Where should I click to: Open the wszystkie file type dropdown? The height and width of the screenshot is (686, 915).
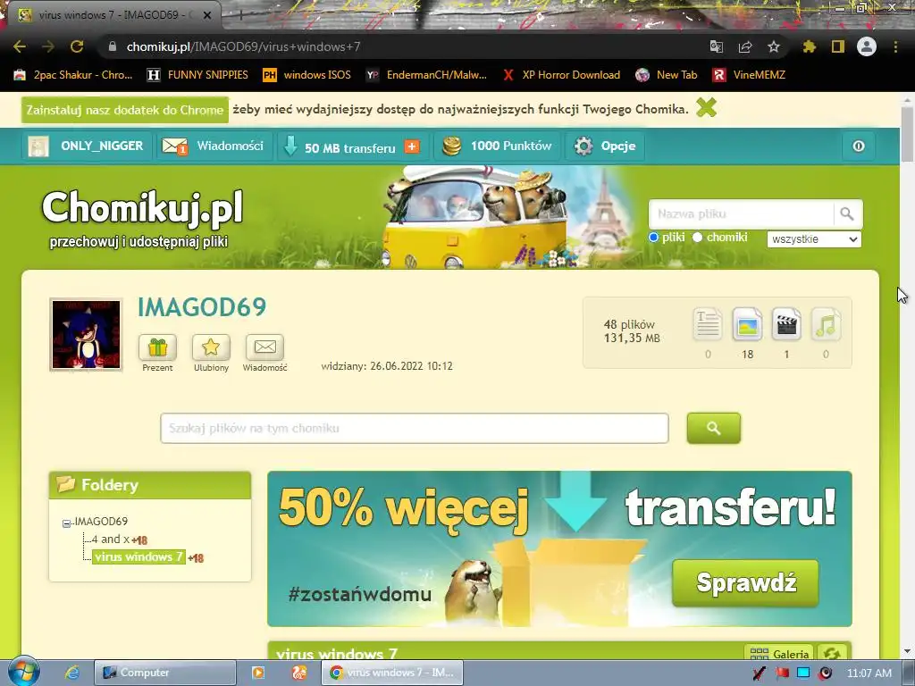814,239
